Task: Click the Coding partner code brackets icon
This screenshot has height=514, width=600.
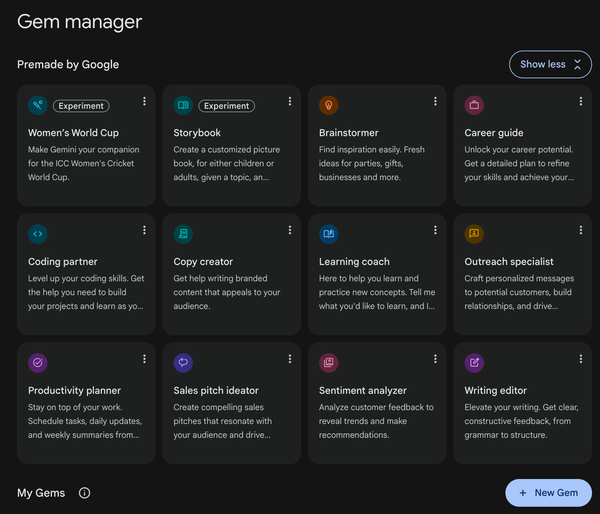Action: pyautogui.click(x=38, y=234)
